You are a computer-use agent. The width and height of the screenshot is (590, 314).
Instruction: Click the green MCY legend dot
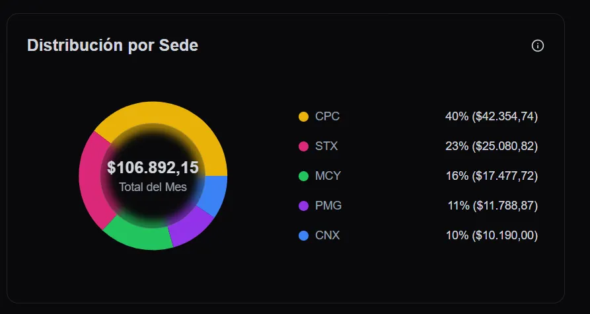point(303,176)
